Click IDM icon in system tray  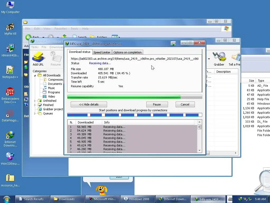click(240, 199)
